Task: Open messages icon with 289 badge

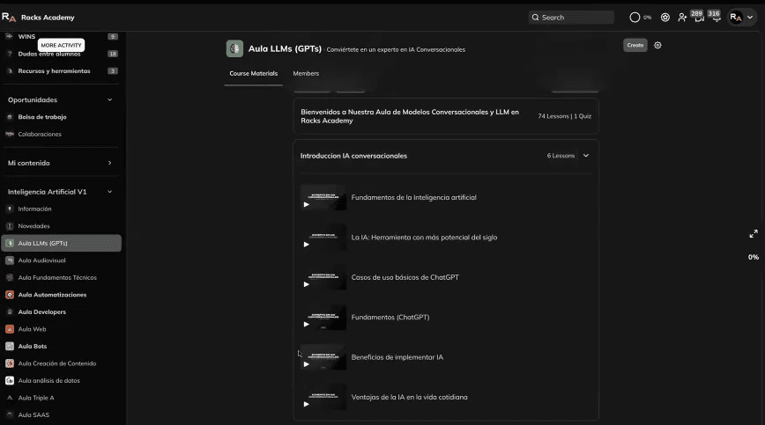Action: coord(696,17)
